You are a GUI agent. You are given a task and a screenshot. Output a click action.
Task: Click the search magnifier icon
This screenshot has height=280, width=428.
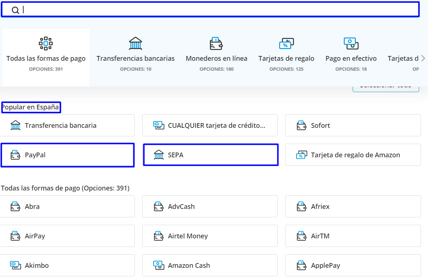point(15,10)
